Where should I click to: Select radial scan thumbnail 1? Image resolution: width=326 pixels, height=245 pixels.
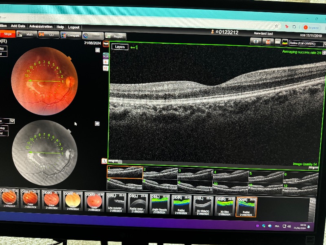125,172
